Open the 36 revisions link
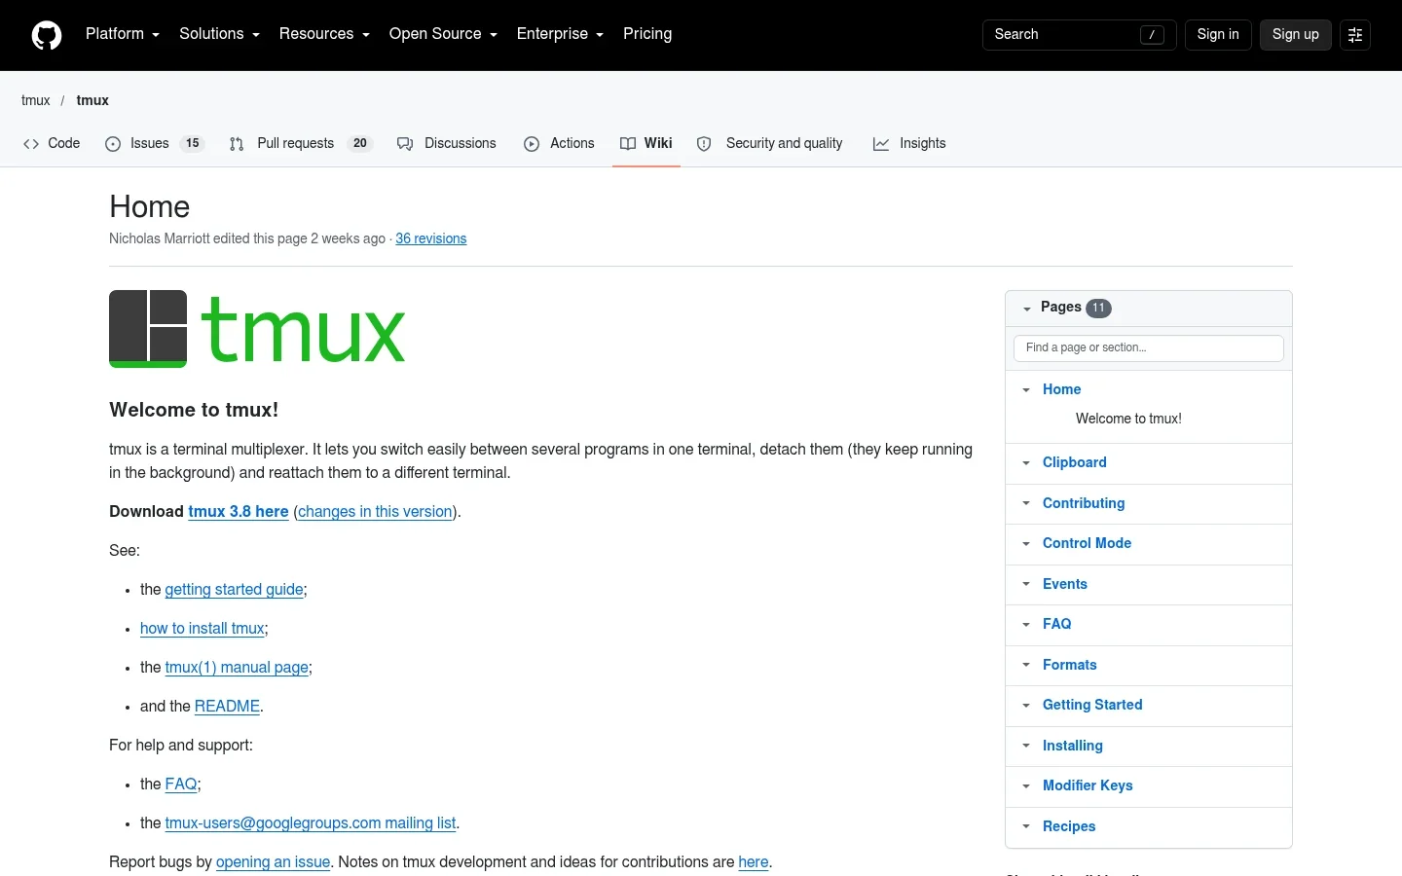This screenshot has height=876, width=1402. point(431,238)
